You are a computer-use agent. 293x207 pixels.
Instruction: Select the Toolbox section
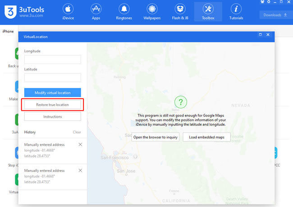click(208, 12)
